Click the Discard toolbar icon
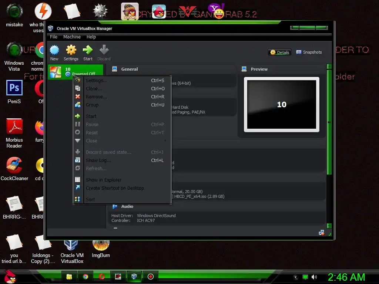This screenshot has width=379, height=284. (104, 53)
